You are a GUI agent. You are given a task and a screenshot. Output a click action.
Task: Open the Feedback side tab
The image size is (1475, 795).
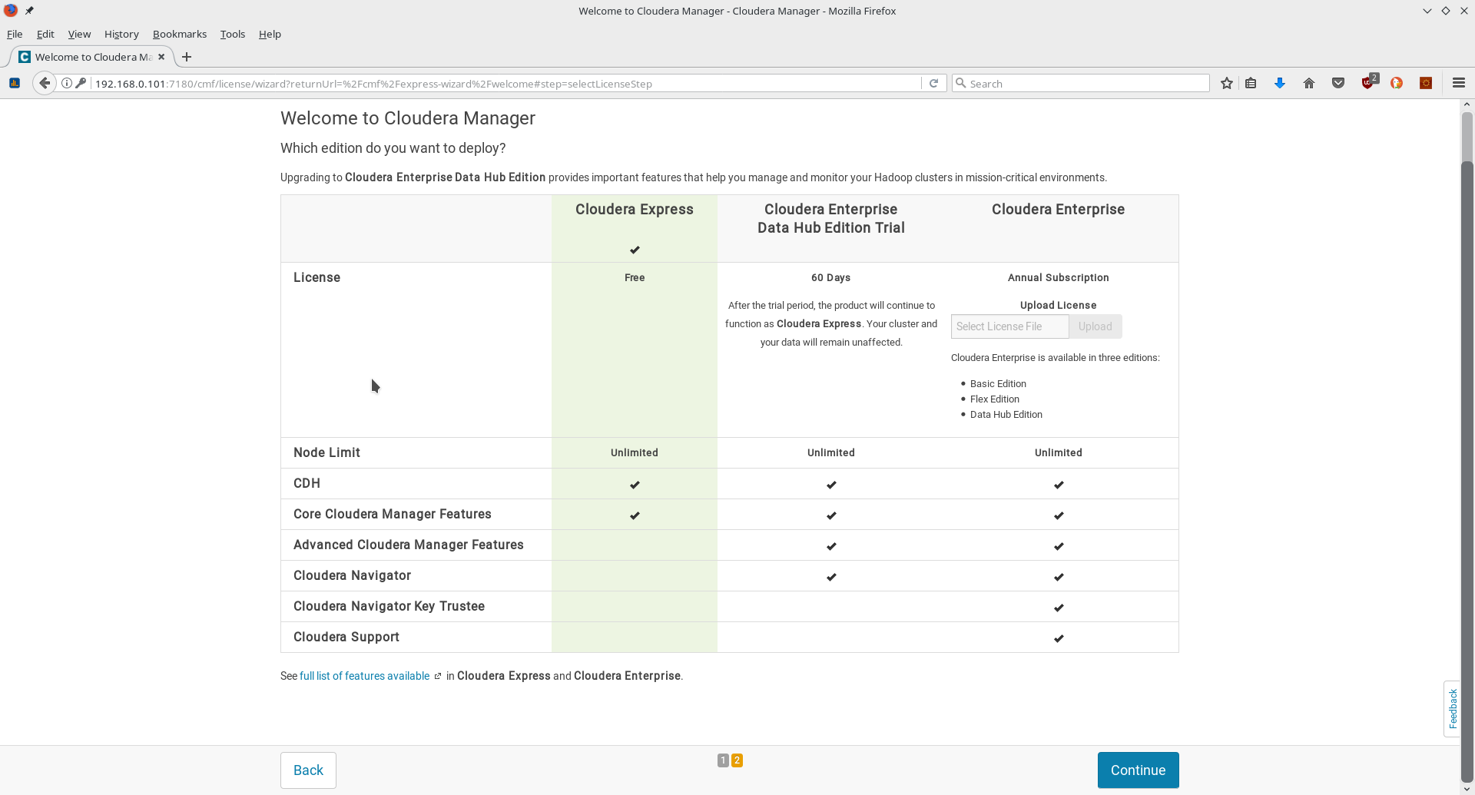[1452, 708]
